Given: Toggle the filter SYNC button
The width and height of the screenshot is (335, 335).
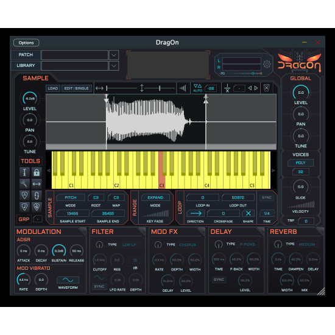Looking at the screenshot, I should point(99,286).
